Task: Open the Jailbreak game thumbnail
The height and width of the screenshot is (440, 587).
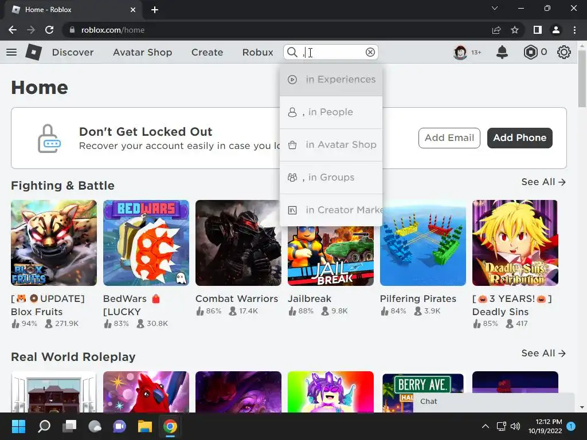Action: (x=331, y=256)
